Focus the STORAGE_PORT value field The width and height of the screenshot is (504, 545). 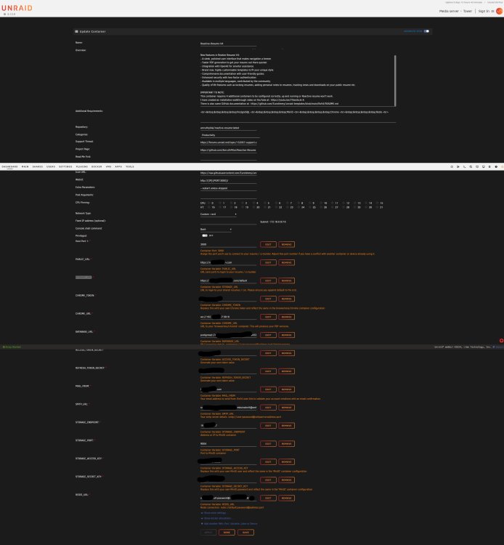[228, 444]
